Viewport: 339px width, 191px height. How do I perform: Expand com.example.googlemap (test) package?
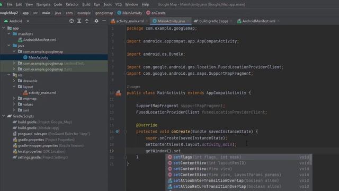coord(14,69)
